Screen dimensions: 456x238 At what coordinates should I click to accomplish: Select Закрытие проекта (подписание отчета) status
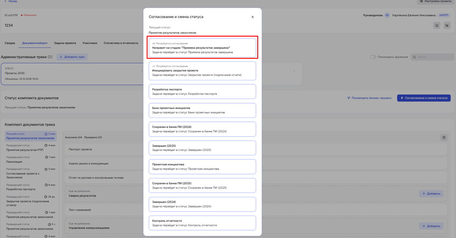coord(30,201)
